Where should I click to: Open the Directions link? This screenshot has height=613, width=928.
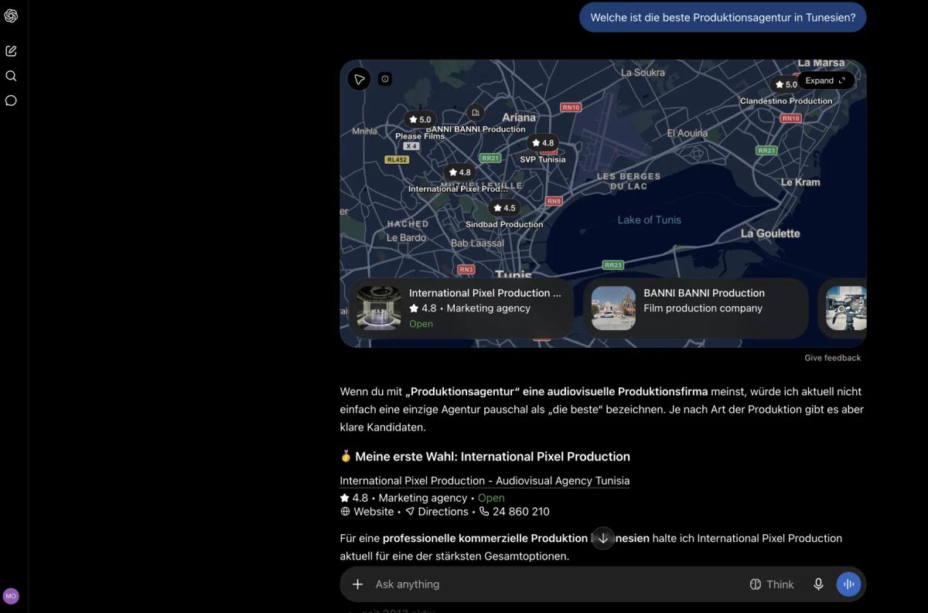[x=437, y=512]
